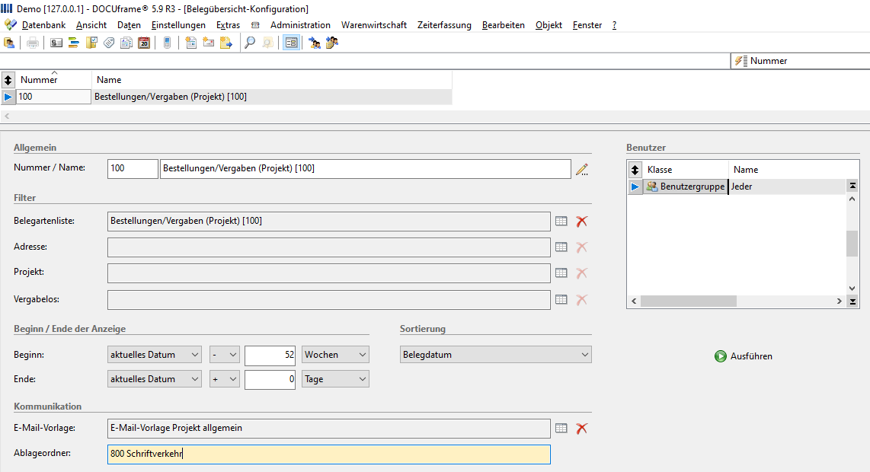Click the Beginn value field showing 52
This screenshot has height=472, width=870.
pyautogui.click(x=270, y=355)
